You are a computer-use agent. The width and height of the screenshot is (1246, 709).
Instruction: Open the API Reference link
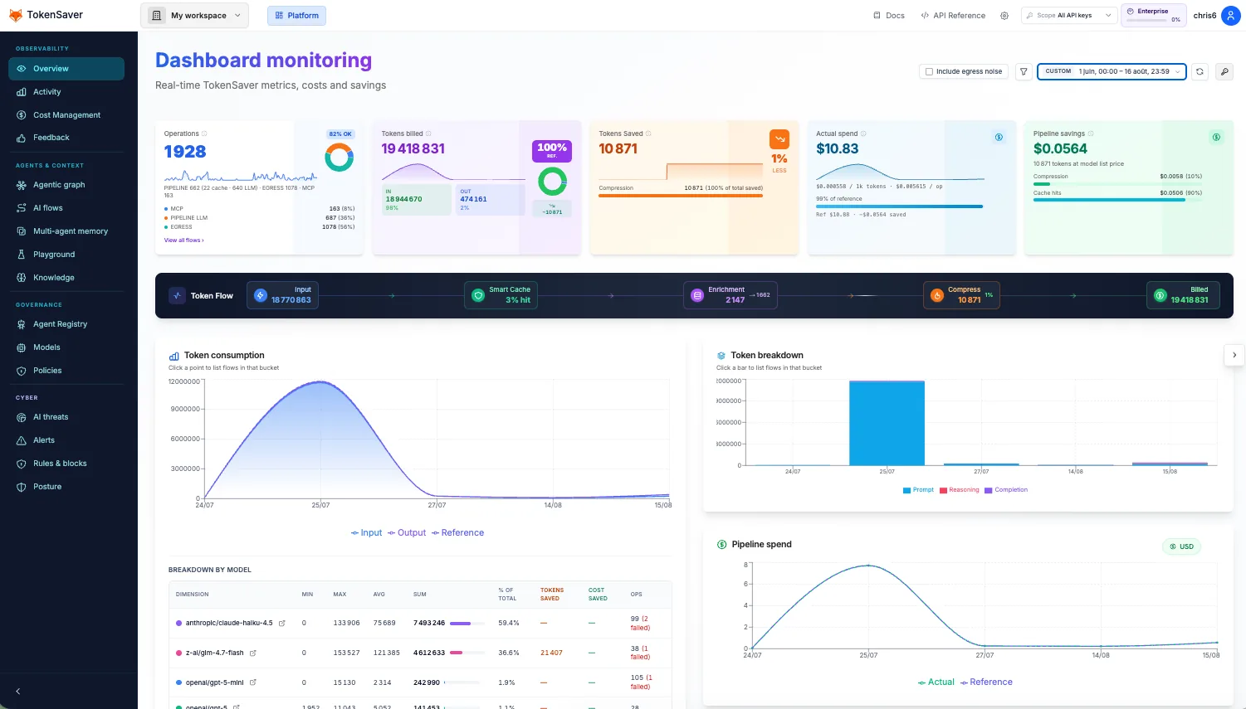point(953,16)
